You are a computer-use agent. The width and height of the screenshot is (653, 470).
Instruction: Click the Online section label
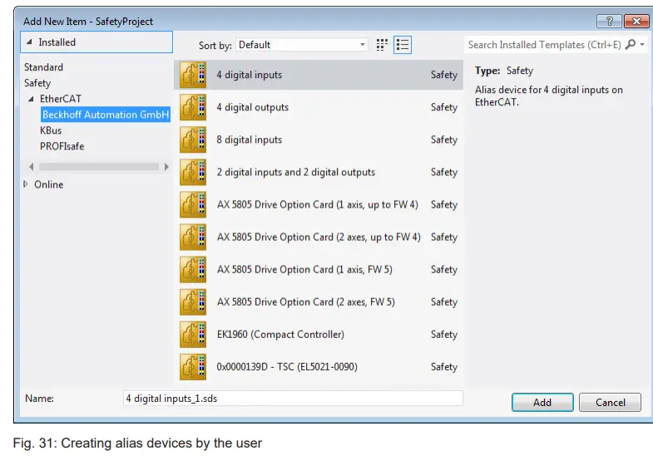point(49,184)
